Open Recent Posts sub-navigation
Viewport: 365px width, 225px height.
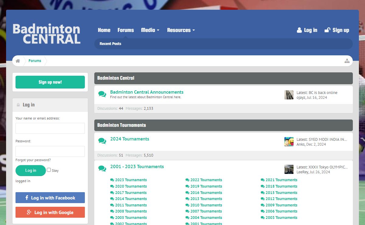110,44
